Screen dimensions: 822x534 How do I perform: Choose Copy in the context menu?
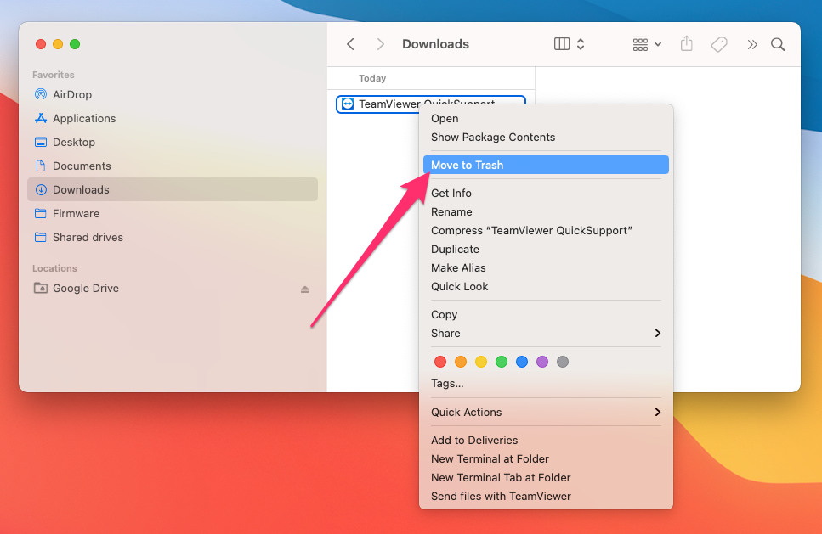546,315
